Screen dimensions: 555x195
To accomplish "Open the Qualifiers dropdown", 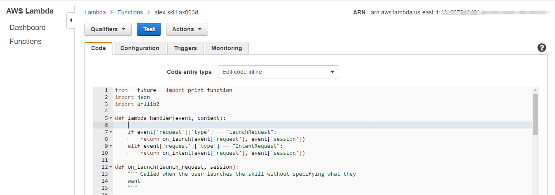I will [x=108, y=29].
